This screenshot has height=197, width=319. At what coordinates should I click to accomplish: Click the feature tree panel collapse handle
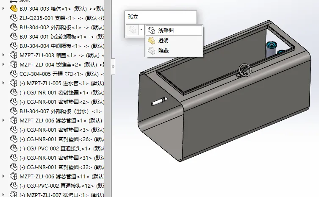[113, 67]
